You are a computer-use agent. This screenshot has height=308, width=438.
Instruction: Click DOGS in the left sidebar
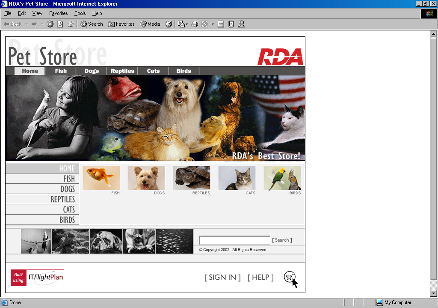tap(42, 189)
